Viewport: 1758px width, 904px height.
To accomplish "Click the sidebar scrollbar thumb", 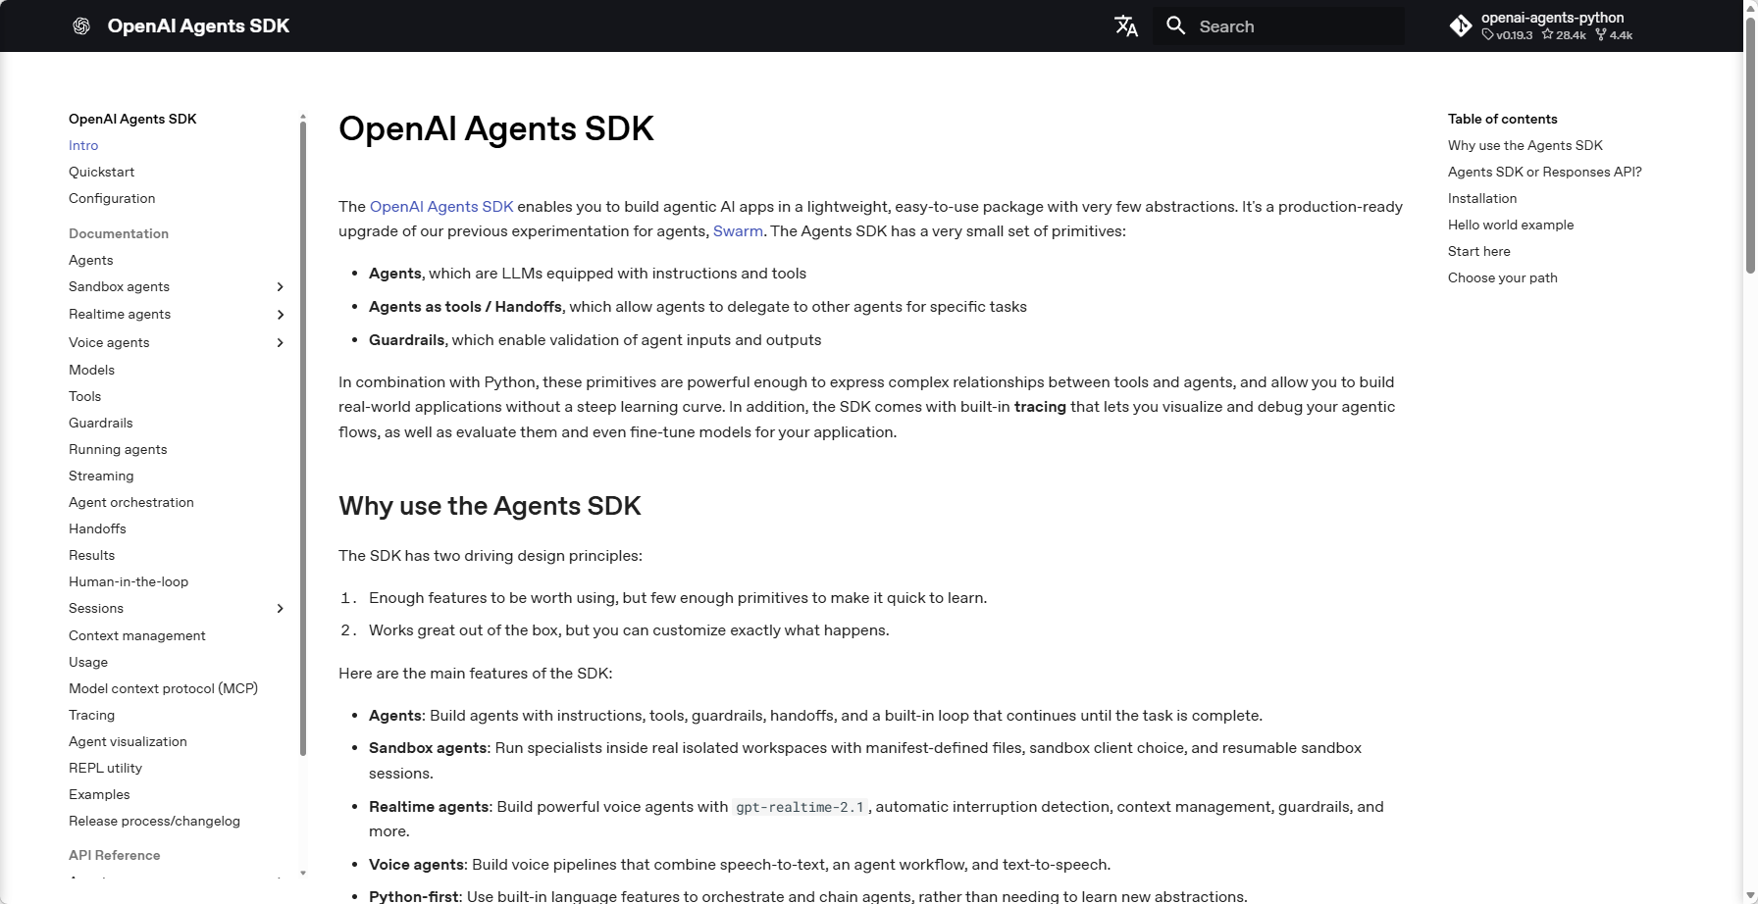I will [x=302, y=439].
